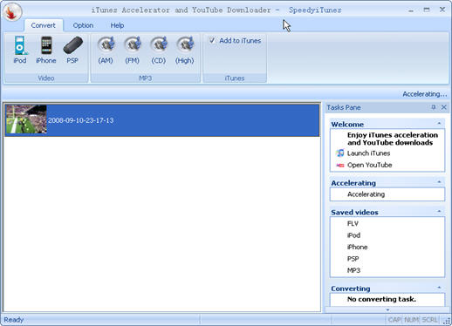The width and height of the screenshot is (452, 326).
Task: Click the CAP status bar indicator
Action: [394, 320]
